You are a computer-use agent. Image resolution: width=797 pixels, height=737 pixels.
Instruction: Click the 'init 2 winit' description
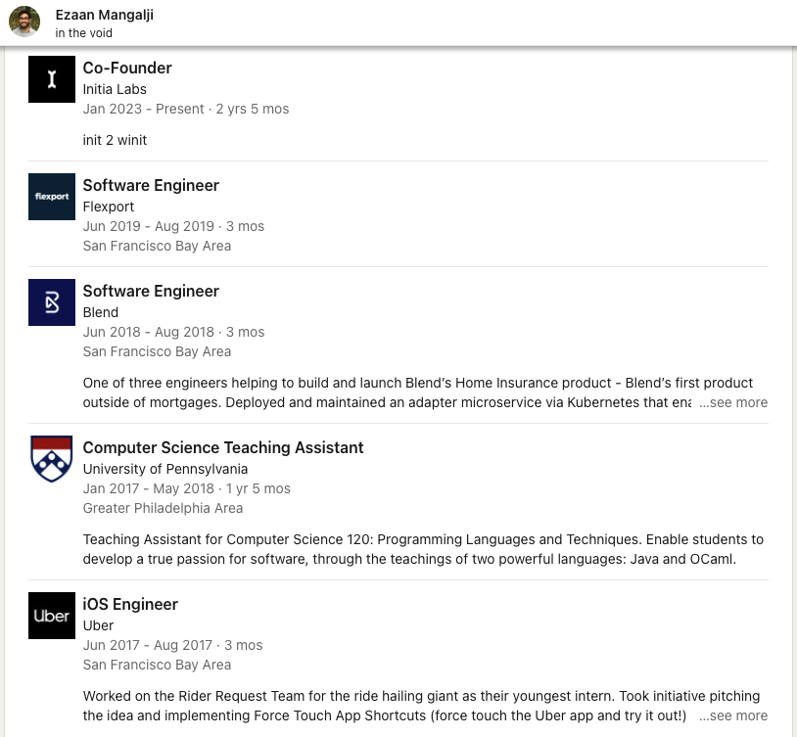(115, 140)
